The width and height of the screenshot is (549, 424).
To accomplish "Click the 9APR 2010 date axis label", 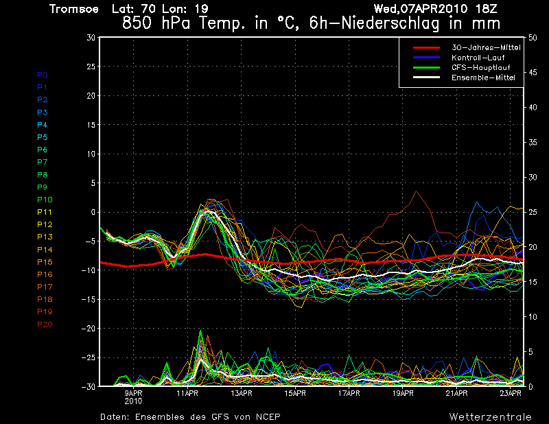I will coord(133,397).
